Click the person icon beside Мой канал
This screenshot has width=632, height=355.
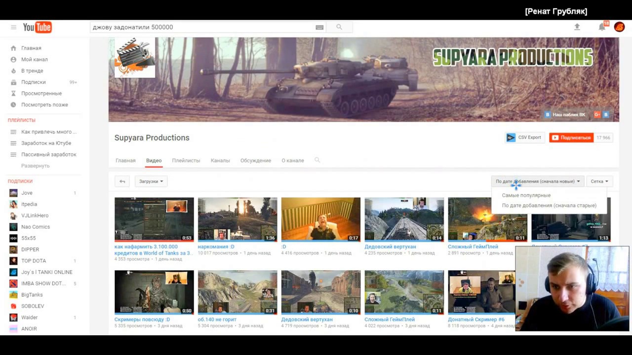[13, 59]
